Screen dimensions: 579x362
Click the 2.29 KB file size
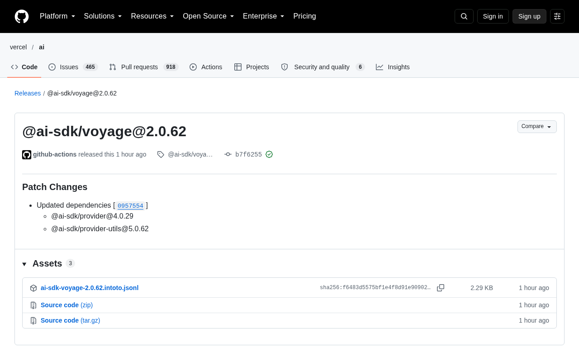click(x=482, y=288)
